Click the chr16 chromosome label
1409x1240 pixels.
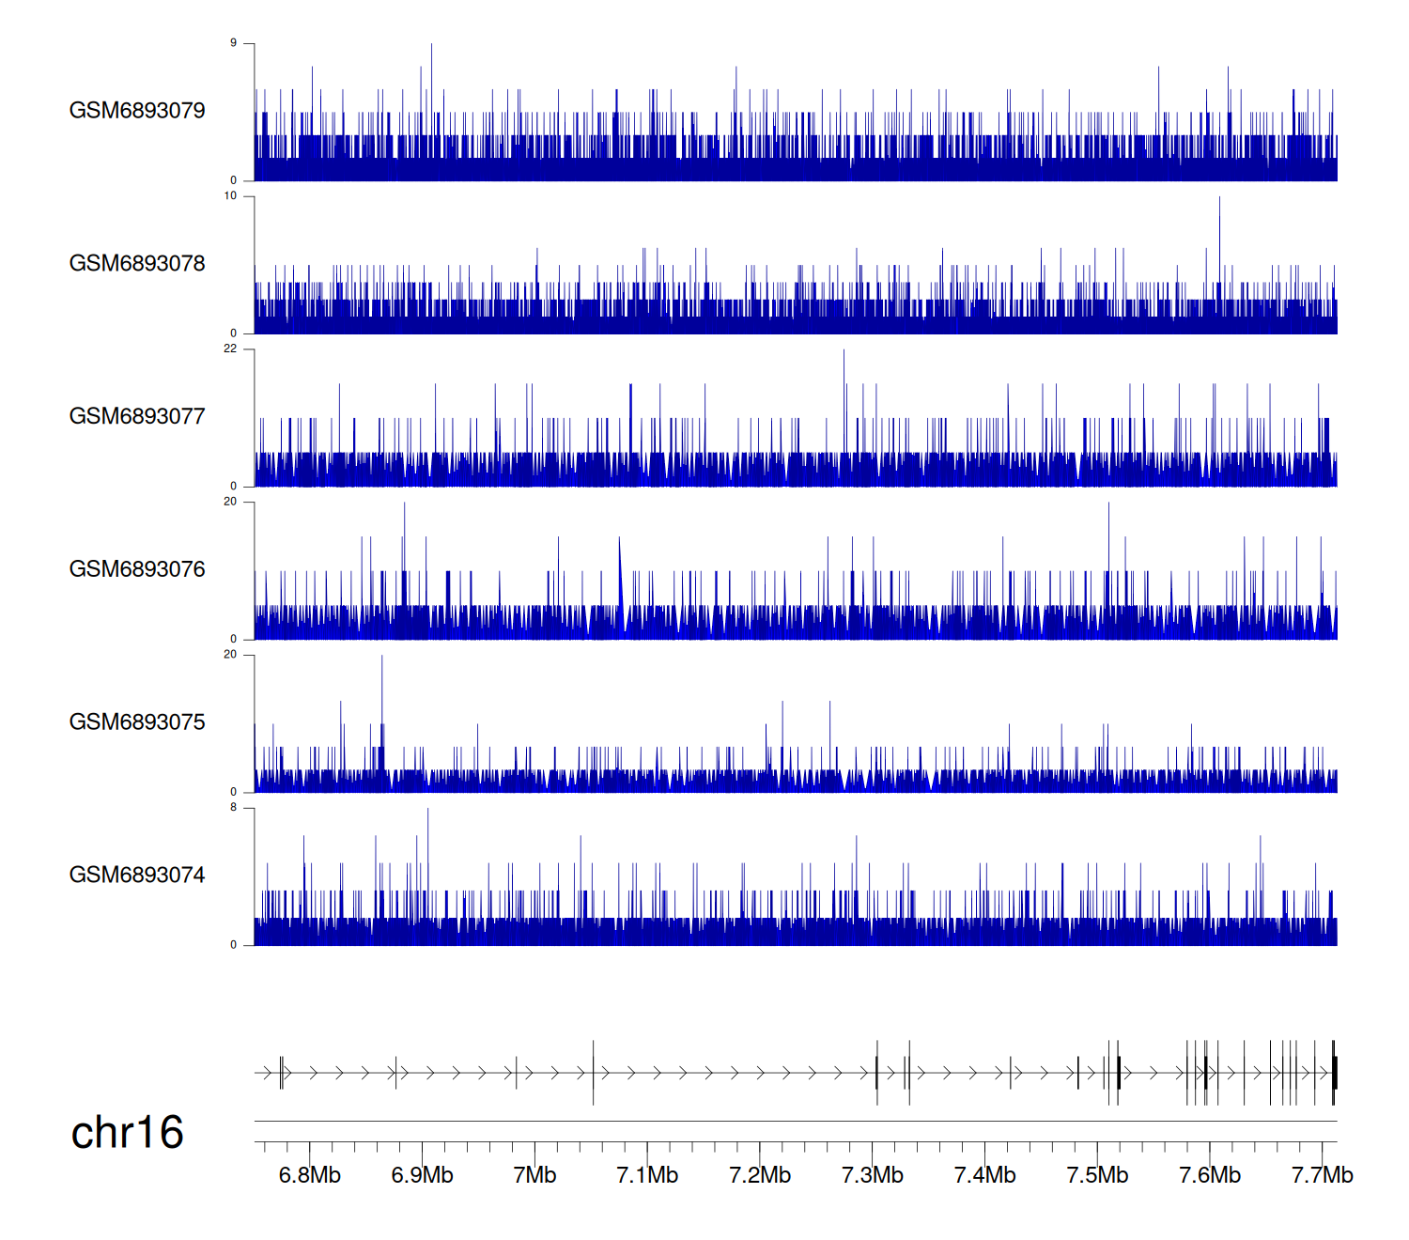point(127,1133)
